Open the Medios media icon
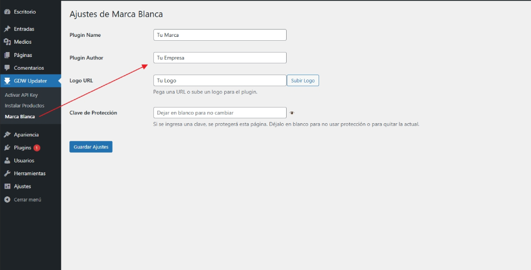The image size is (531, 270). (7, 42)
